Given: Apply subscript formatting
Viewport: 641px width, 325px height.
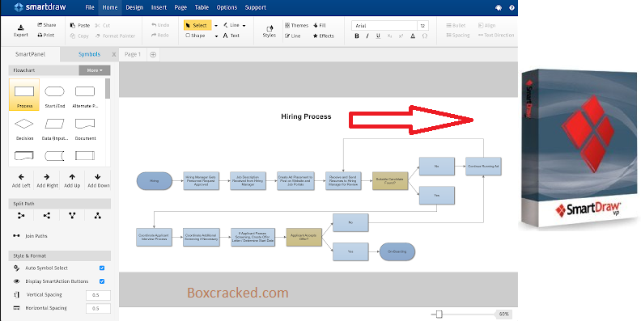Looking at the screenshot, I should [x=389, y=36].
